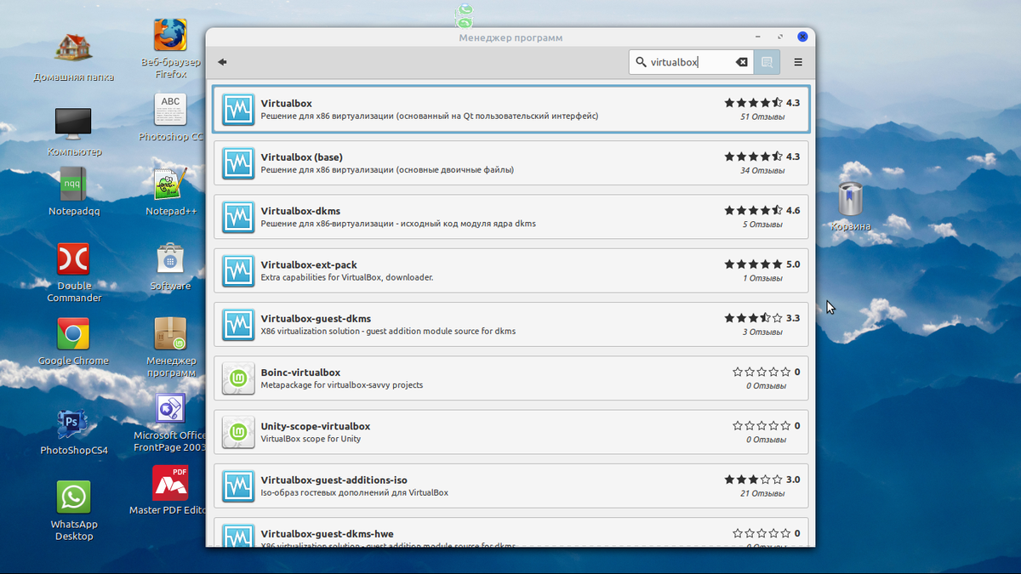The width and height of the screenshot is (1021, 574).
Task: Open the hamburger menu
Action: pyautogui.click(x=798, y=62)
